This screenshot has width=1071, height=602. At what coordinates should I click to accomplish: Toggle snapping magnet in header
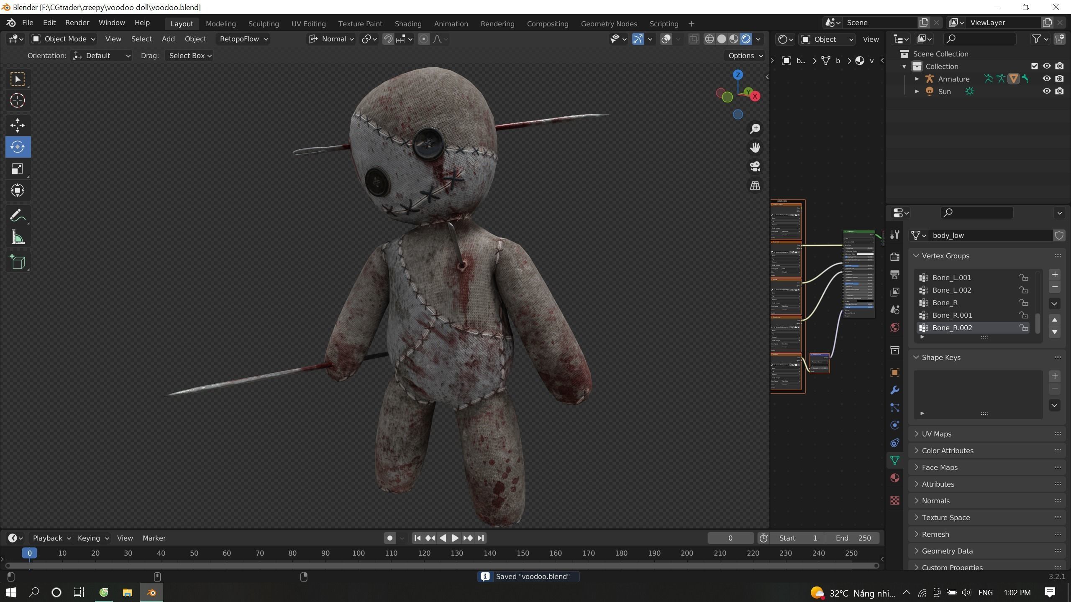(388, 39)
